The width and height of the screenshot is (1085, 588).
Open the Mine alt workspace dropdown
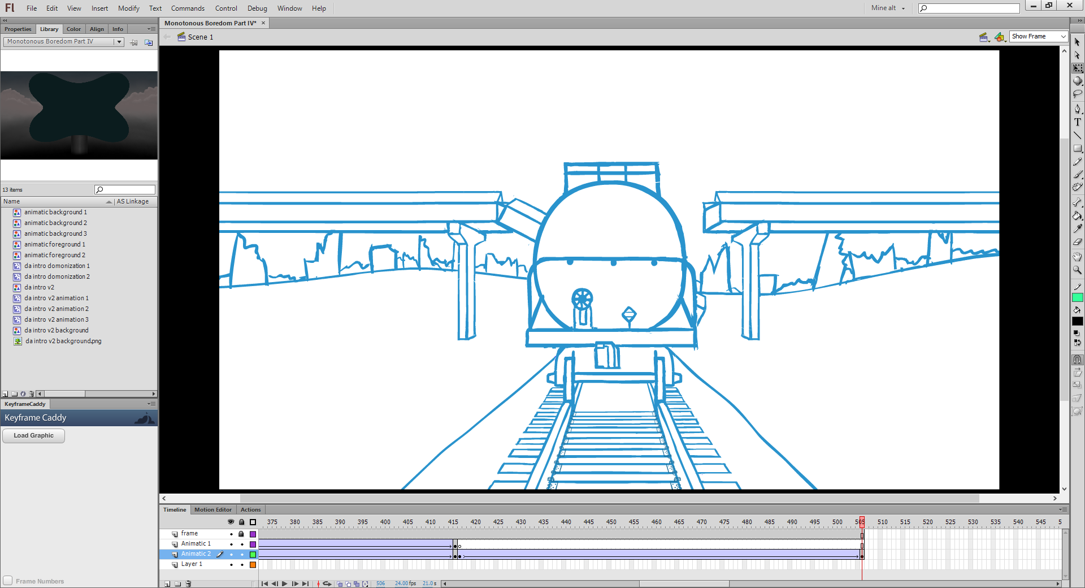point(888,8)
